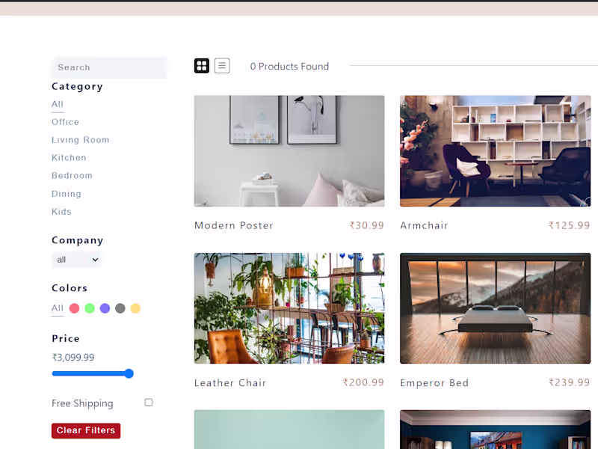Open the Armchair product image
Image resolution: width=598 pixels, height=449 pixels.
tap(495, 151)
